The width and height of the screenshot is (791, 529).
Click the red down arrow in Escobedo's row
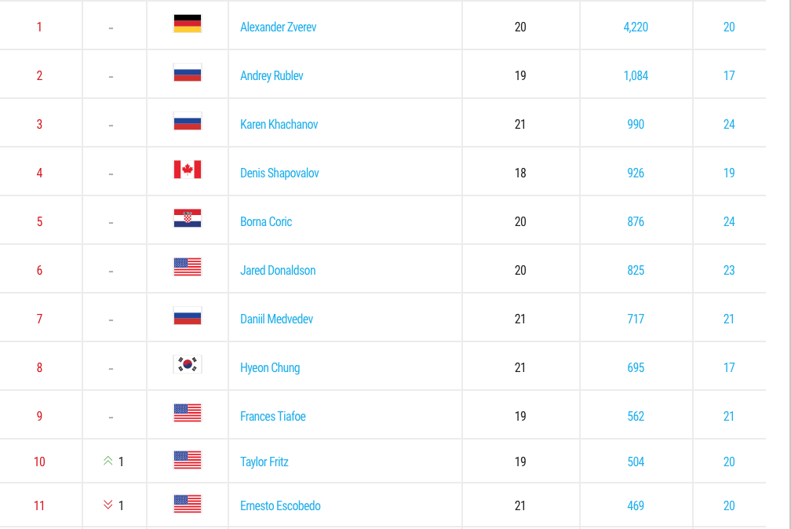pos(108,505)
